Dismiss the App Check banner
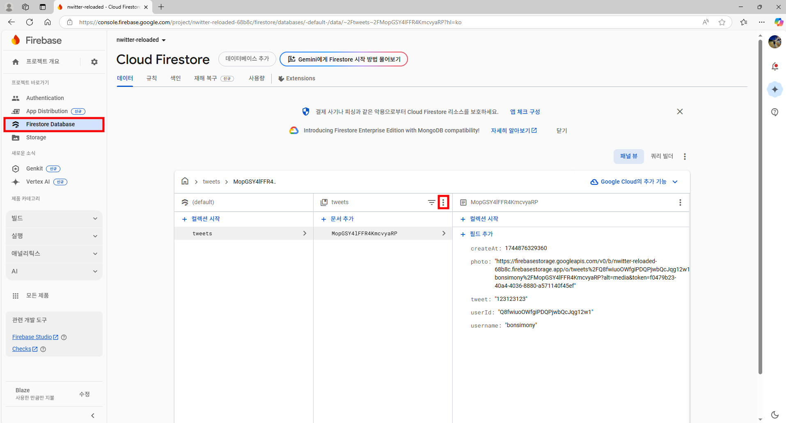 [x=680, y=111]
